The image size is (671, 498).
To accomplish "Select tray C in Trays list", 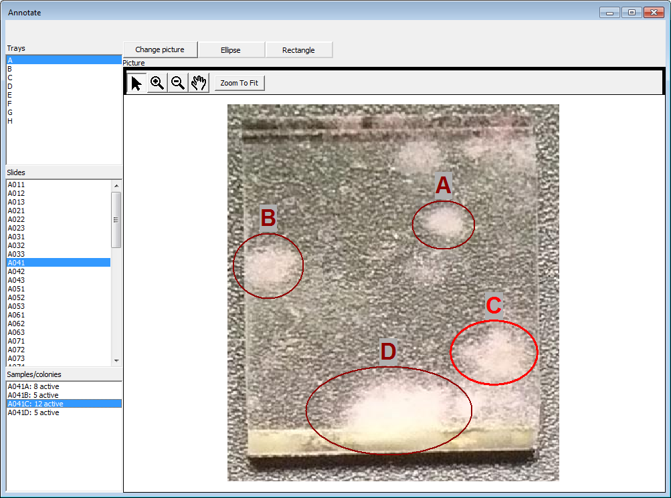I will coord(64,78).
